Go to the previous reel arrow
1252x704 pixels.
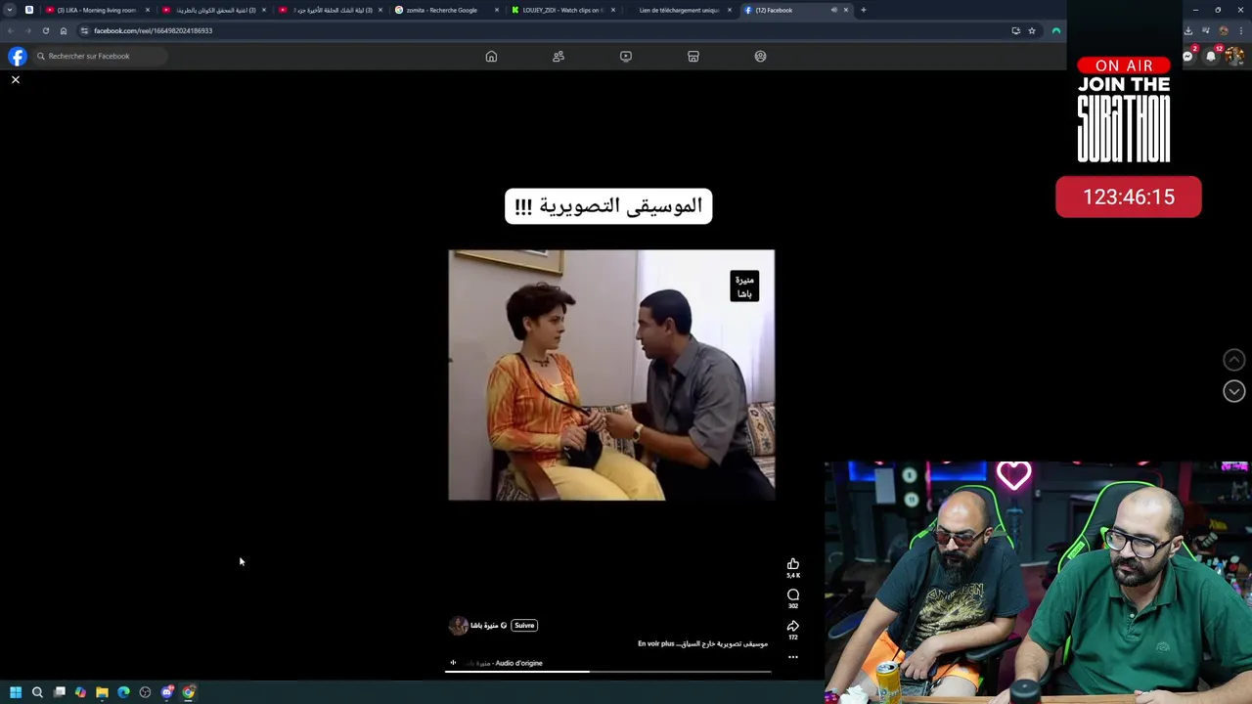1234,360
